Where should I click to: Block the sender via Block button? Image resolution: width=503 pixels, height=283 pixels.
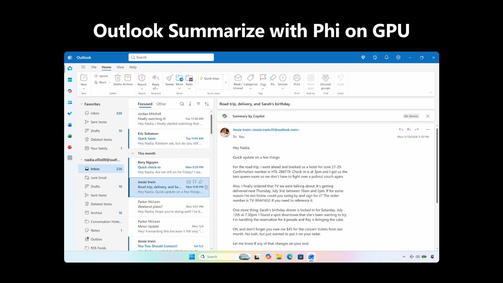click(x=101, y=83)
